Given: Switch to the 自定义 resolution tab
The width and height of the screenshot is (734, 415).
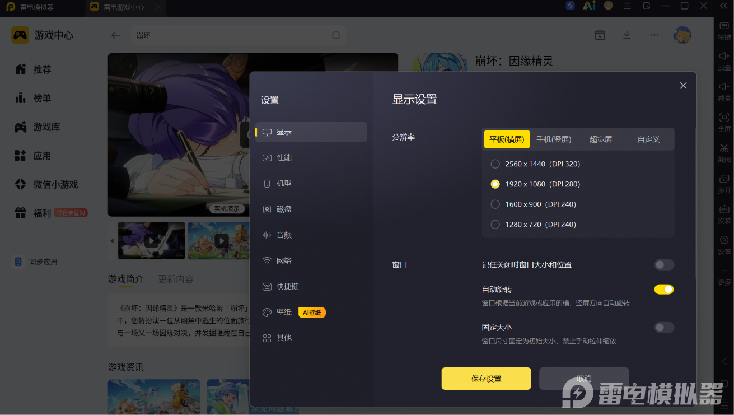Looking at the screenshot, I should click(648, 139).
